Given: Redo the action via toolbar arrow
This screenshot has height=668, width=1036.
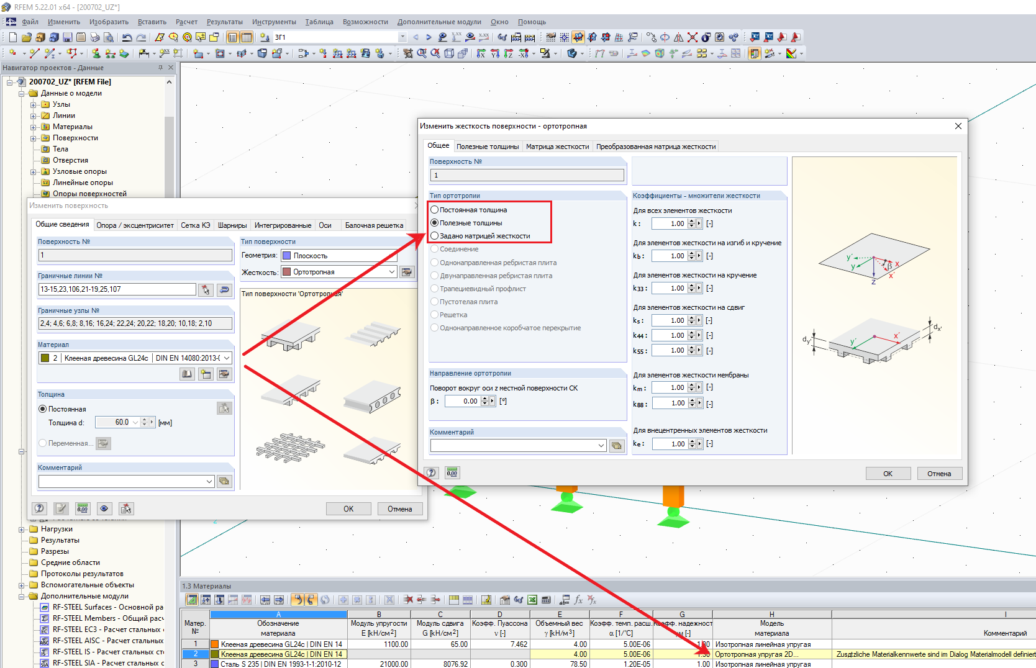Looking at the screenshot, I should click(141, 37).
